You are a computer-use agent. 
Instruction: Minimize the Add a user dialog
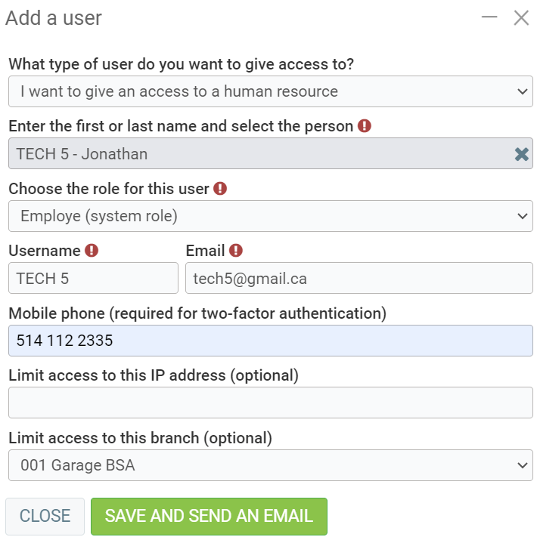point(489,17)
